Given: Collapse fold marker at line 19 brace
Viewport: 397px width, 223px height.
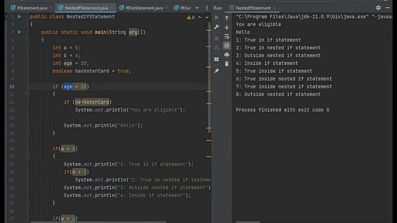Looking at the screenshot, I should point(28,157).
